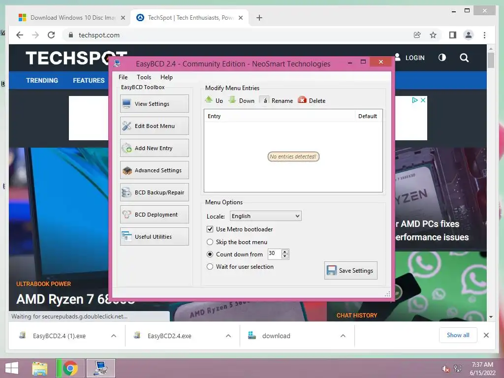Click the share page icon in Chrome

417,35
